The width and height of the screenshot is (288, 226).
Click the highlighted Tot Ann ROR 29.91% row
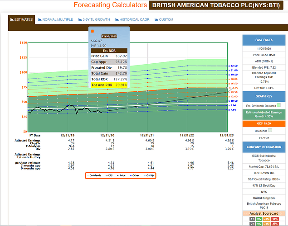[x=109, y=85]
